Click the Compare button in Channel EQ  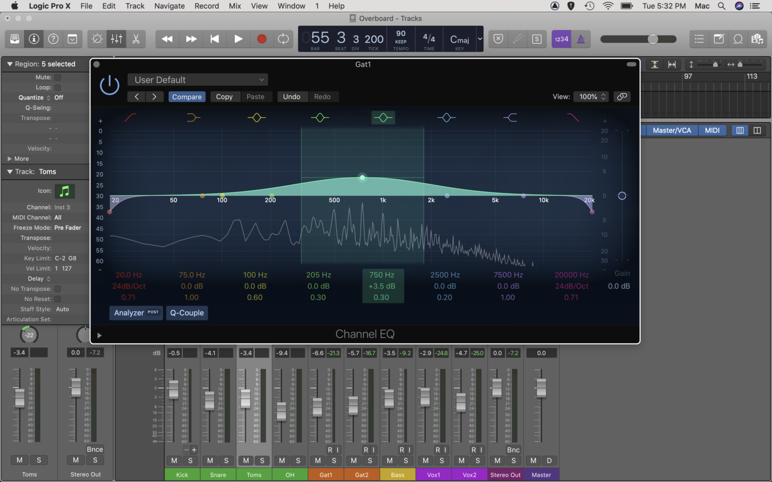(186, 96)
